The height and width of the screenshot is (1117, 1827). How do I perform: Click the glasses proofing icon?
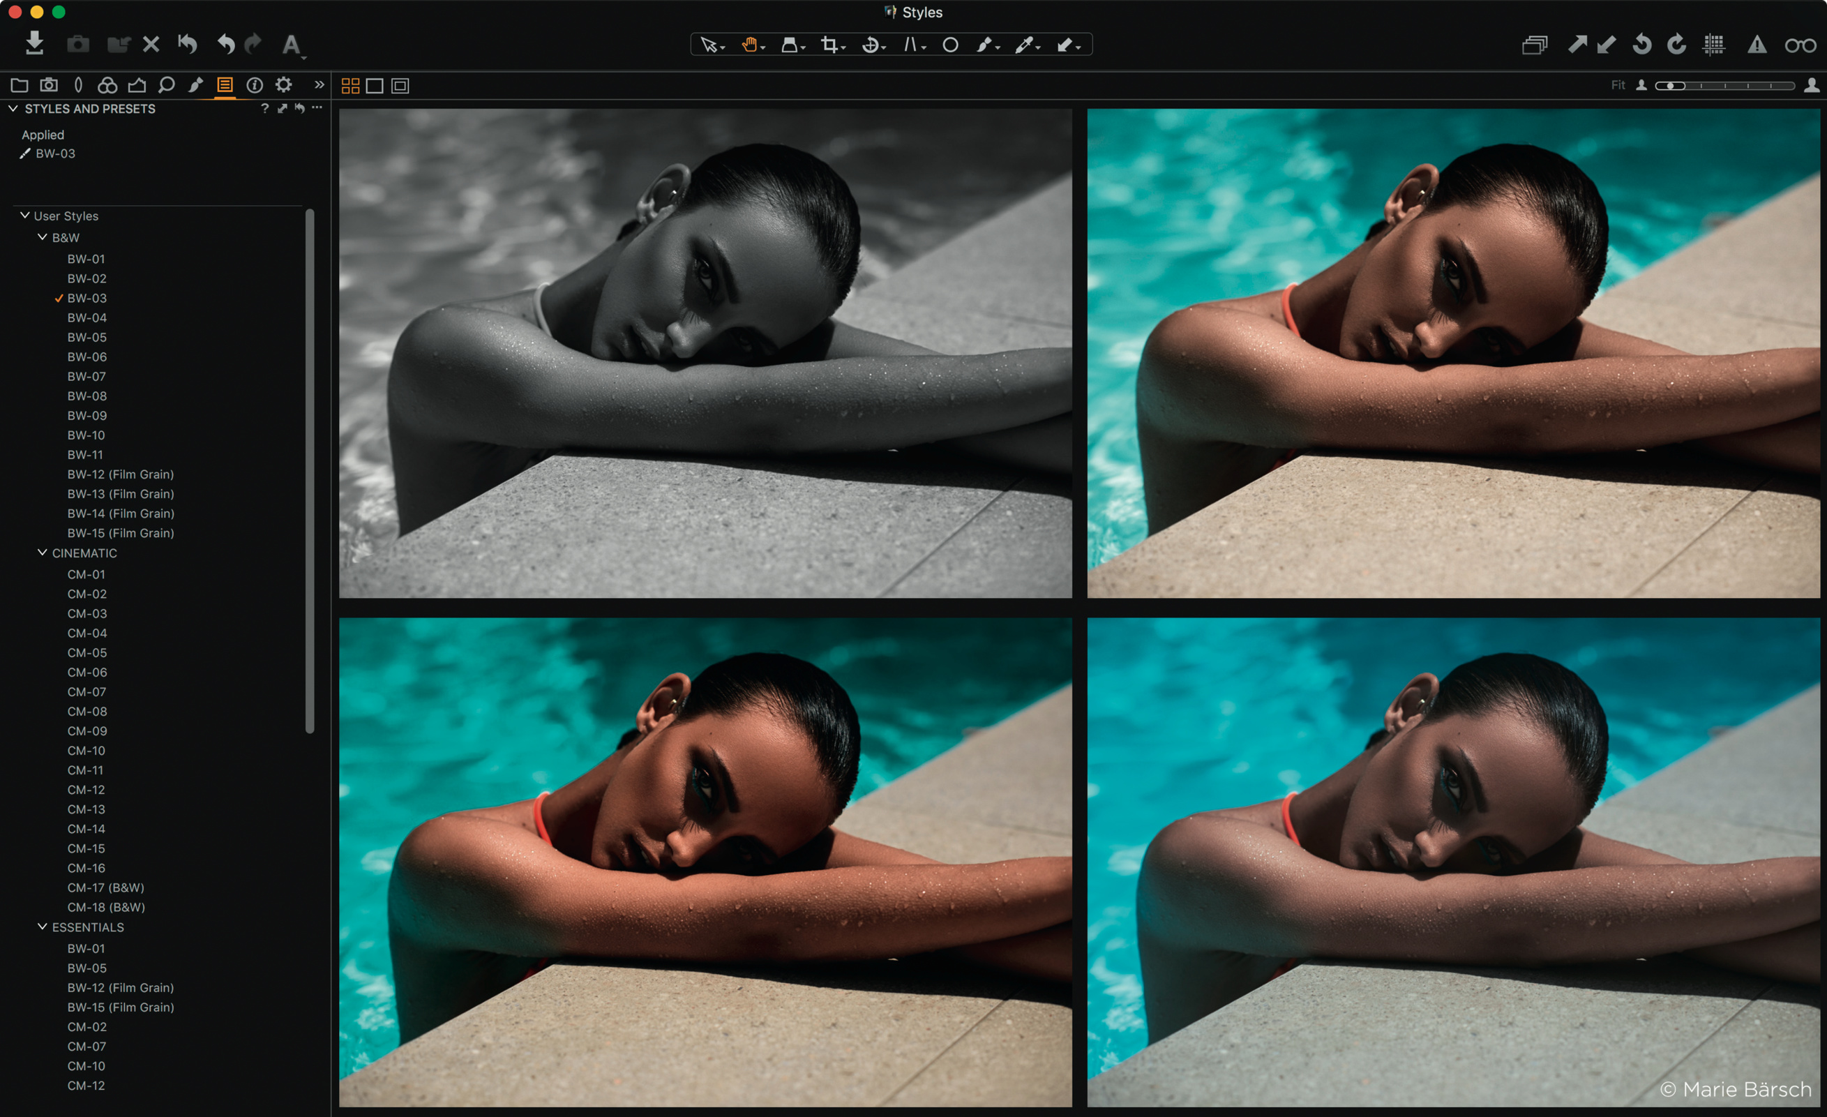1800,45
